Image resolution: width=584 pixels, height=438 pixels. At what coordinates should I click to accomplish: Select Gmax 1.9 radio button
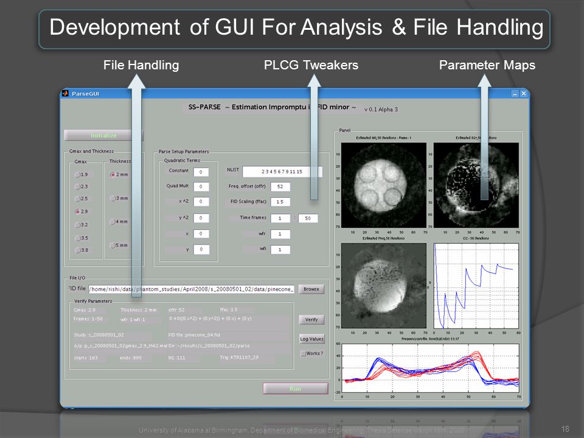click(78, 175)
